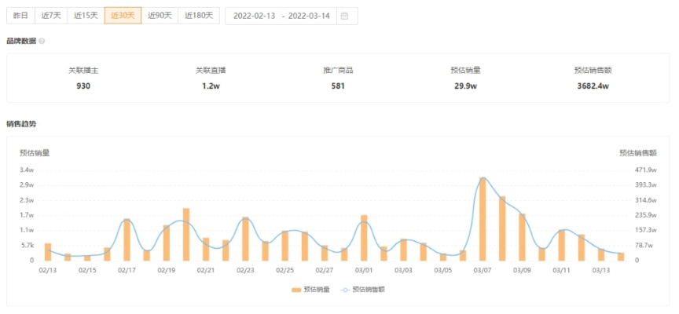Switch to the 近7天 tab
The height and width of the screenshot is (314, 679).
point(51,16)
